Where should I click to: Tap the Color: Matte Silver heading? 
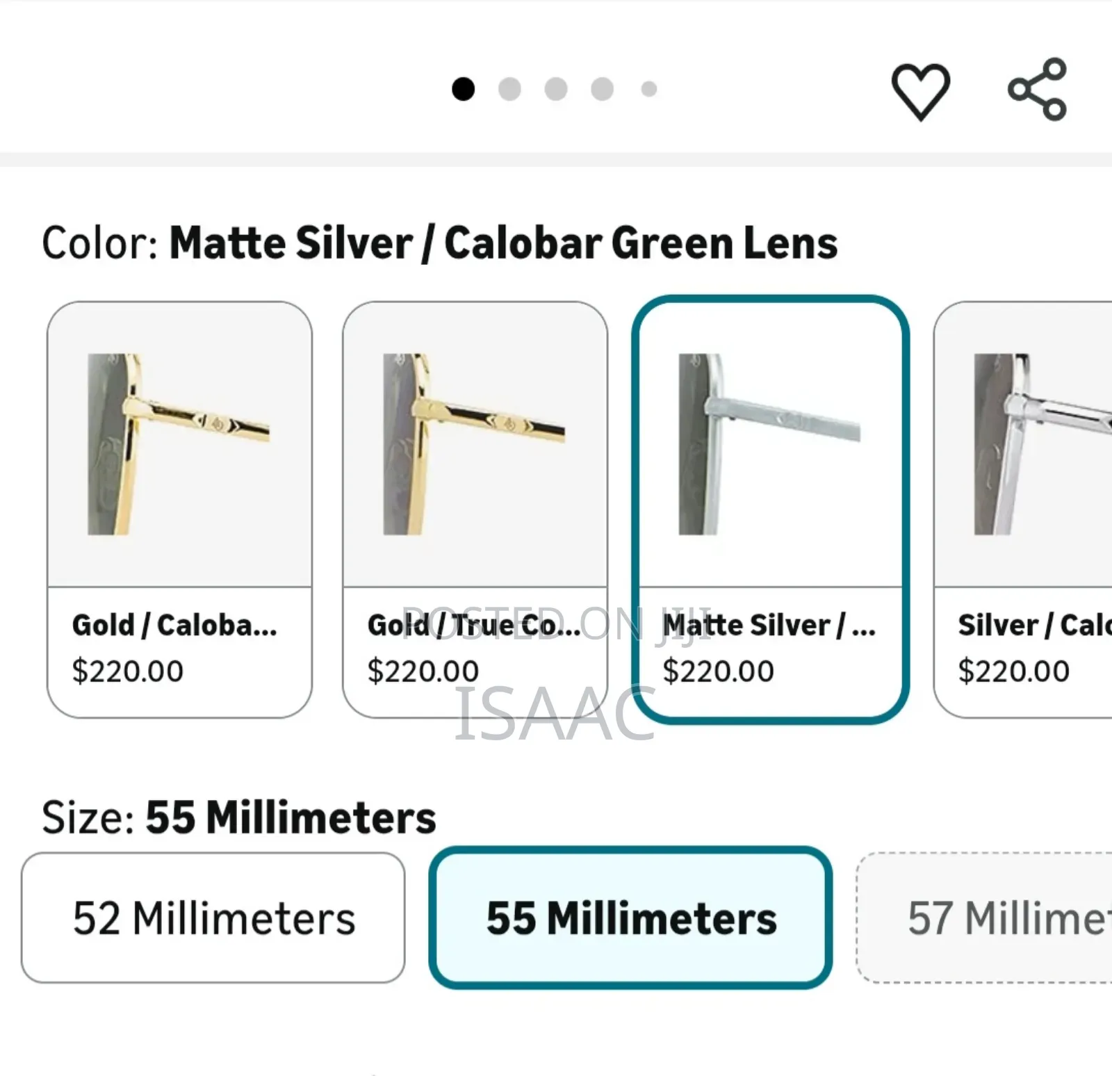(439, 243)
